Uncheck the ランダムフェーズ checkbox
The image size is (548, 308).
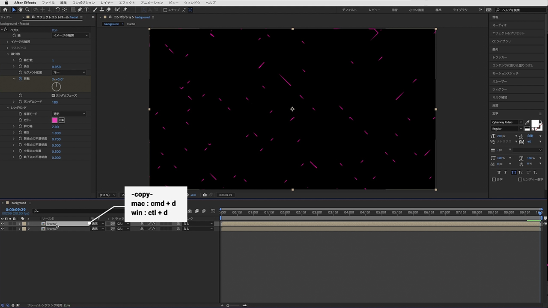53,95
